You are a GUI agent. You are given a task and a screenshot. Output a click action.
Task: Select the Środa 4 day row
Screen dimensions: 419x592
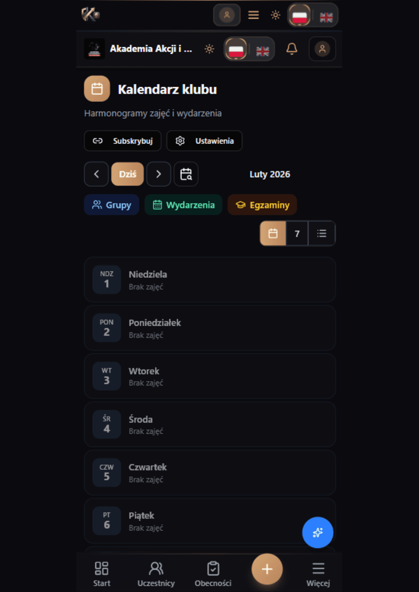click(x=210, y=424)
